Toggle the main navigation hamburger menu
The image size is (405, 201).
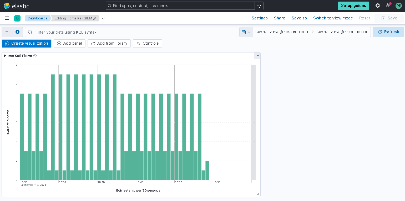[7, 18]
